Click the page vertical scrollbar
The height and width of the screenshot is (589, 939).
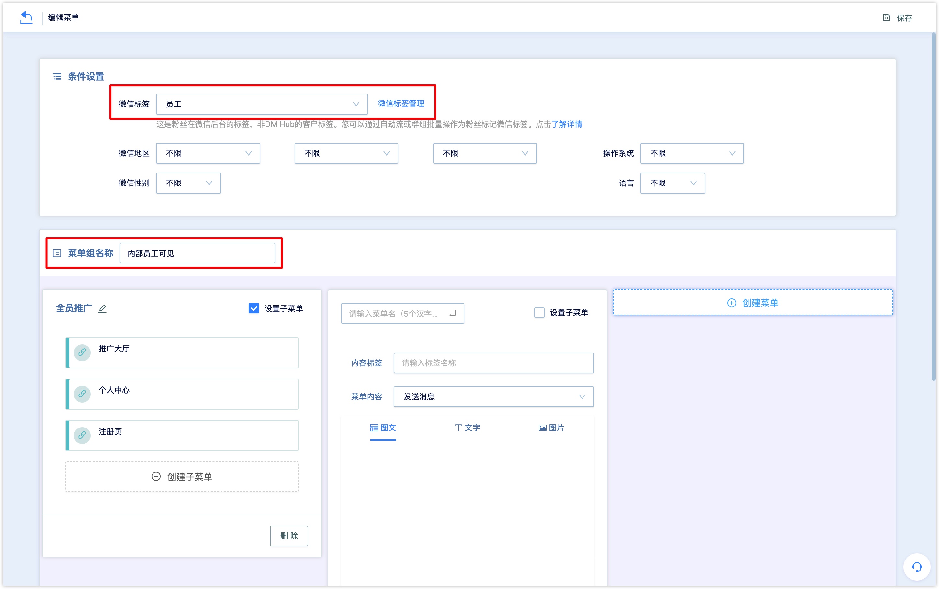[933, 206]
